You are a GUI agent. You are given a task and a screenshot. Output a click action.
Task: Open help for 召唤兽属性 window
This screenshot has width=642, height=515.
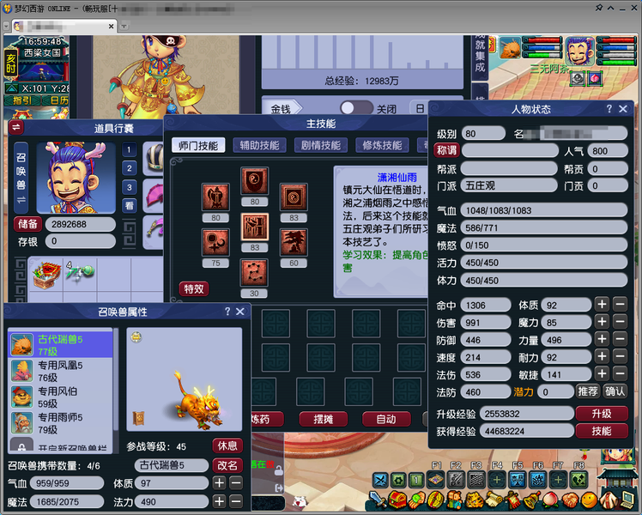click(x=227, y=312)
